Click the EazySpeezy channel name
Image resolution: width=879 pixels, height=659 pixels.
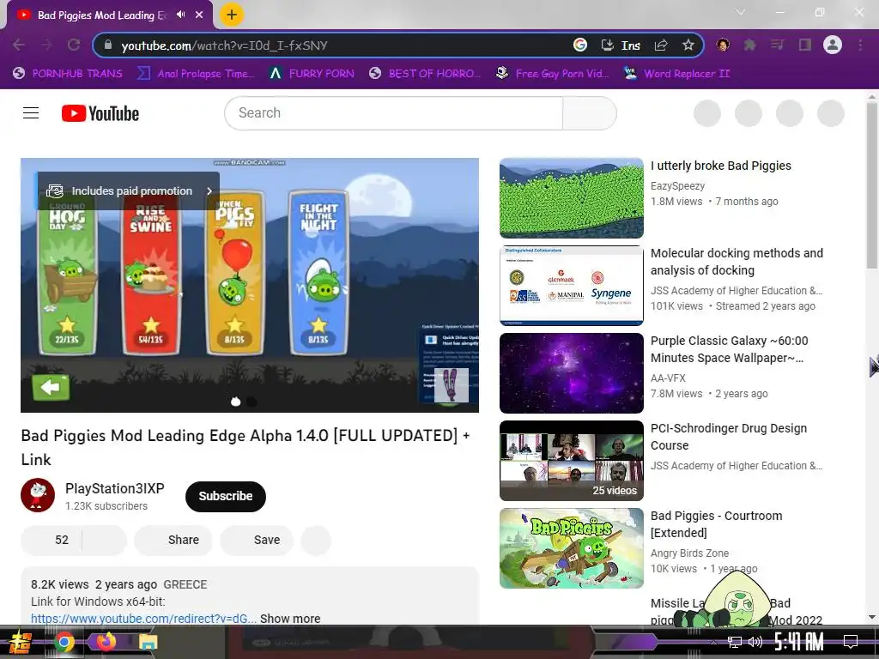point(678,185)
